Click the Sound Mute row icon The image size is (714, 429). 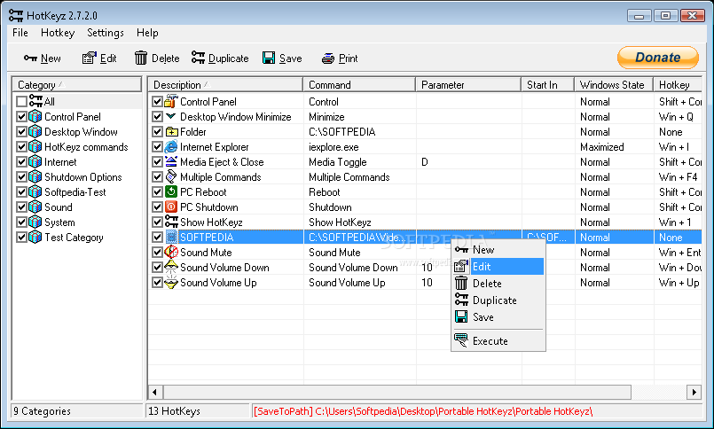[x=171, y=252]
